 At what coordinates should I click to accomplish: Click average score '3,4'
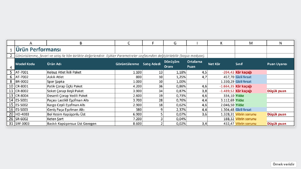click(197, 124)
